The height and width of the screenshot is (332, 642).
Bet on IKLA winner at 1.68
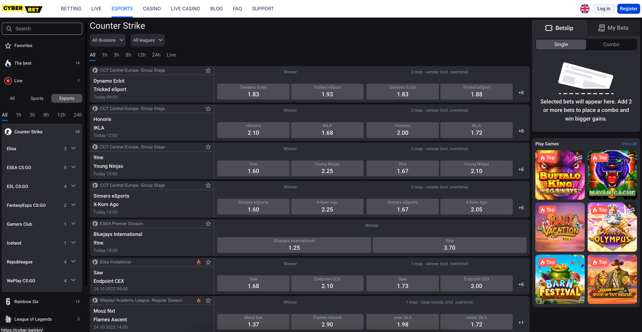(327, 130)
